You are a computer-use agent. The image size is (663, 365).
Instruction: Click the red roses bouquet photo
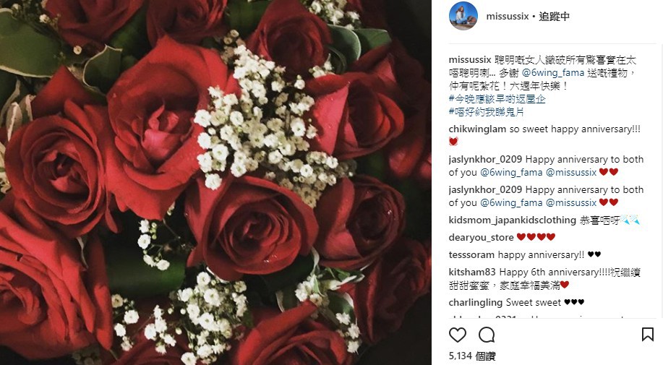pos(215,182)
